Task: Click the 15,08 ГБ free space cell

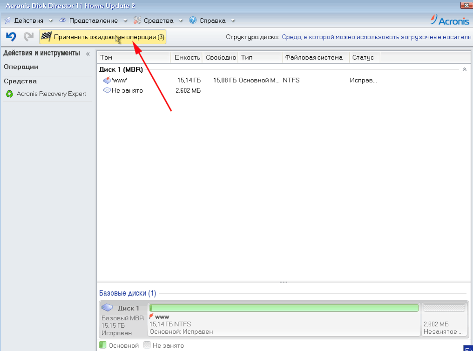Action: coord(225,80)
